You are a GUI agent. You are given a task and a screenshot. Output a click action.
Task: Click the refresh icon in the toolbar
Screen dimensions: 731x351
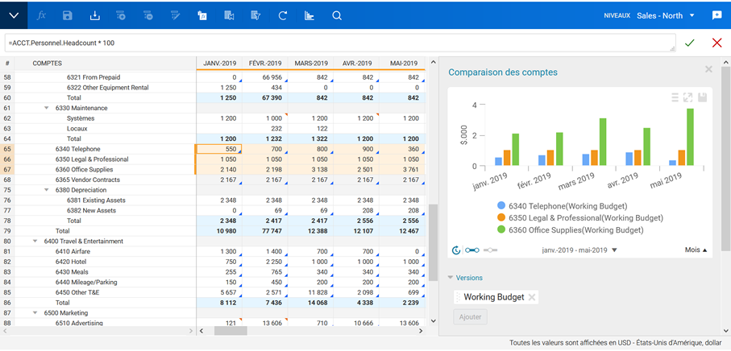(x=283, y=15)
